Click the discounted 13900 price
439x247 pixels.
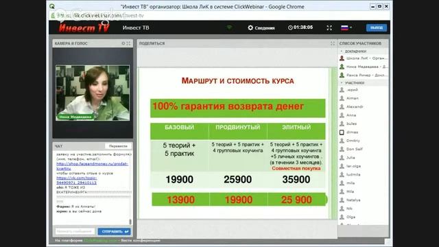pyautogui.click(x=180, y=200)
